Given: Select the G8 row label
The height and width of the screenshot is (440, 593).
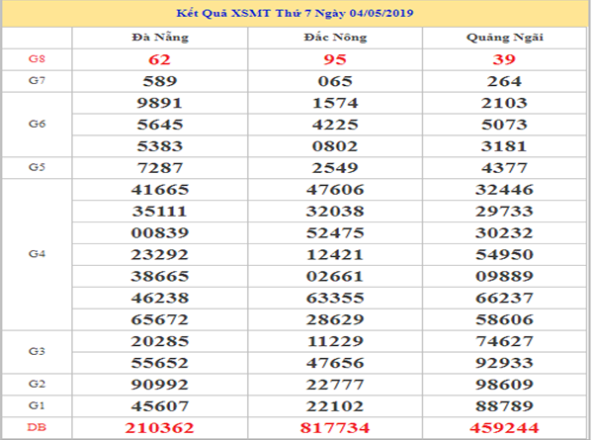Looking at the screenshot, I should 37,59.
